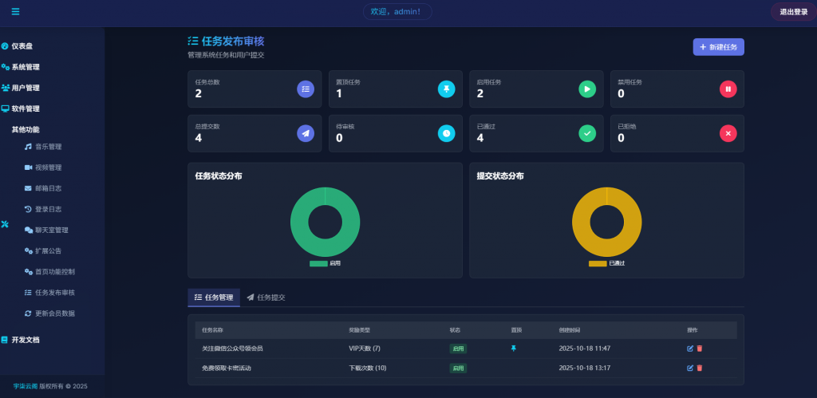This screenshot has width=817, height=398.
Task: Click the 创建时间 column header
Action: 570,330
